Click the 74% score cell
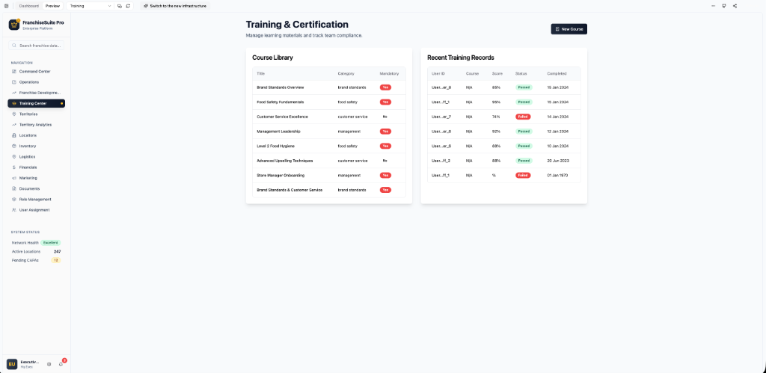This screenshot has height=373, width=766. (496, 117)
